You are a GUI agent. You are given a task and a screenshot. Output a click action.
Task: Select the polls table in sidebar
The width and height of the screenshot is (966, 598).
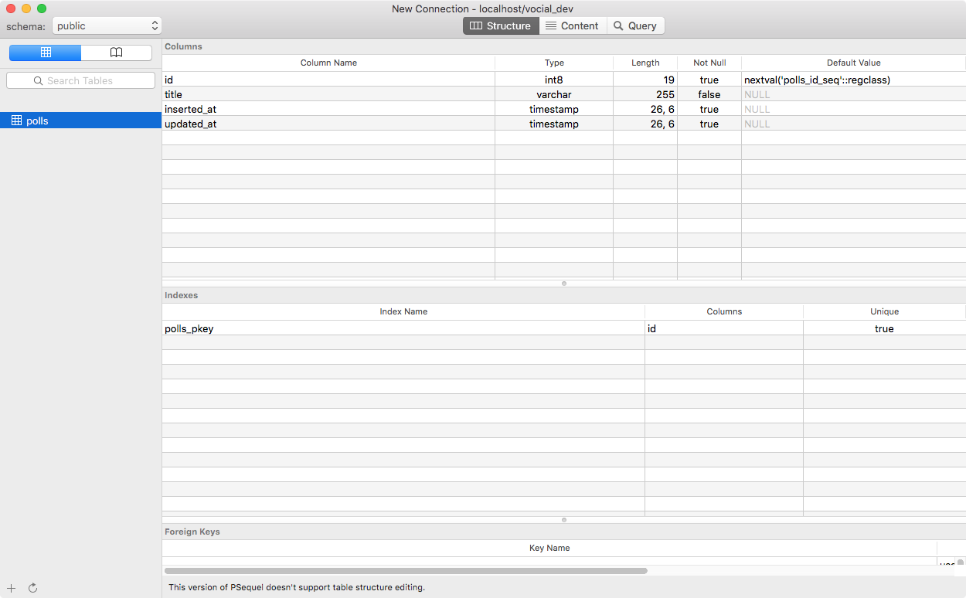point(37,121)
